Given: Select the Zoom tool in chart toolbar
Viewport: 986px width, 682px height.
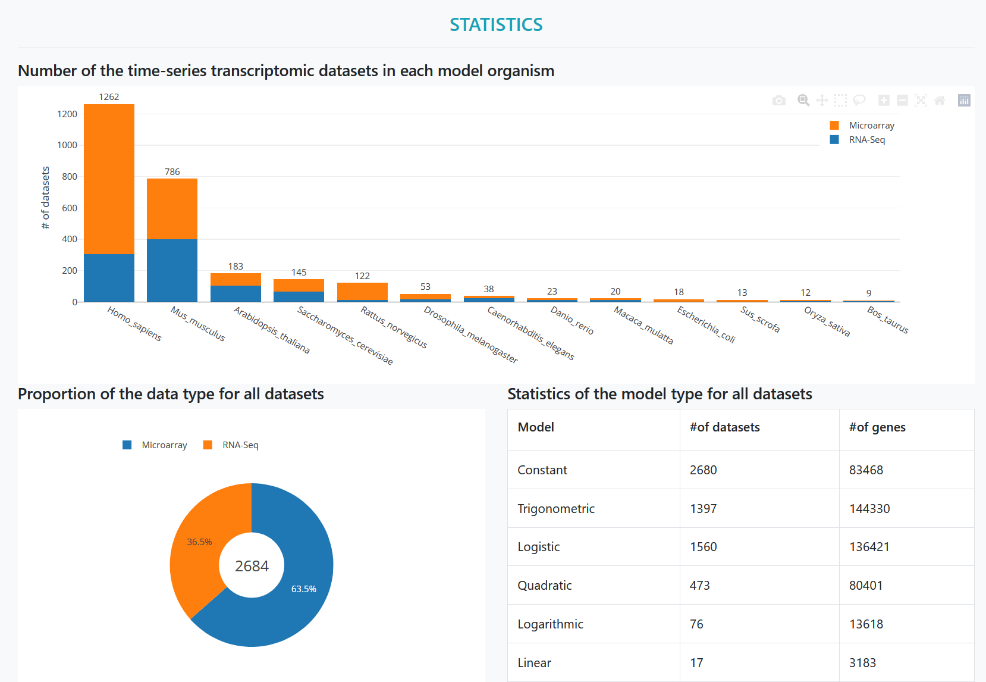Looking at the screenshot, I should [803, 101].
